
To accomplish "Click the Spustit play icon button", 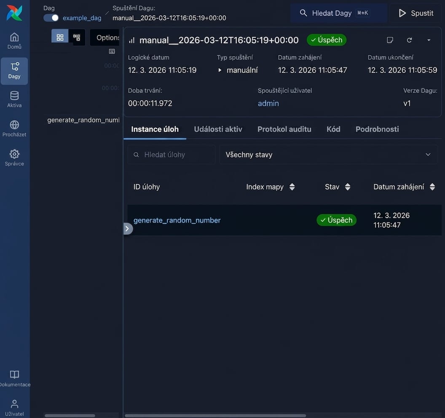I will pyautogui.click(x=416, y=13).
